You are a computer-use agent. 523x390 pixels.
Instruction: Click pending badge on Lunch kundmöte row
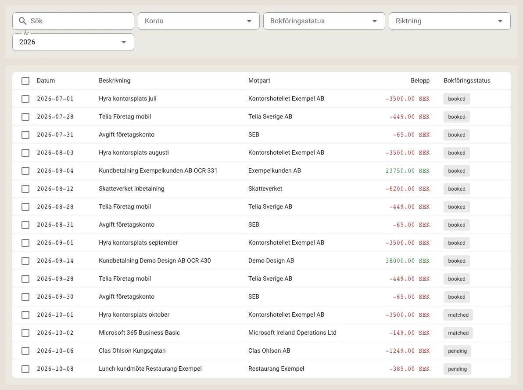pos(457,369)
